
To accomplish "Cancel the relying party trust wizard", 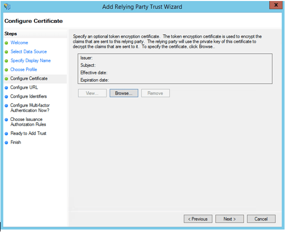I will 261,219.
